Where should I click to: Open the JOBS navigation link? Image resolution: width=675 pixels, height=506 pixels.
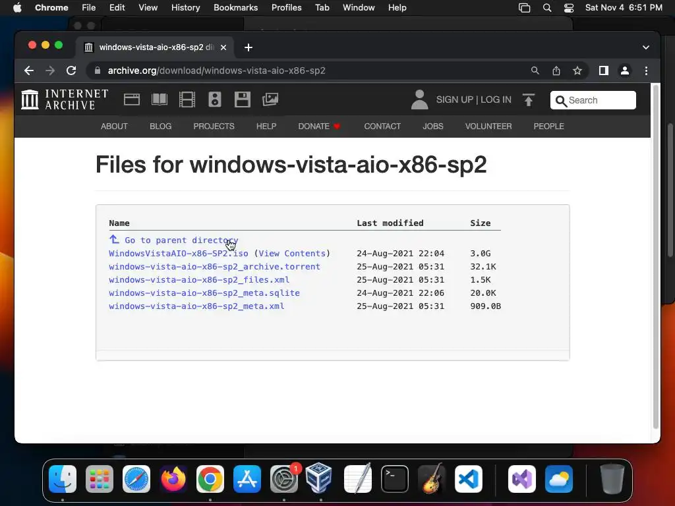click(433, 126)
